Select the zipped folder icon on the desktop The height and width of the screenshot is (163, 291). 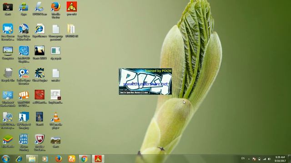point(71,29)
